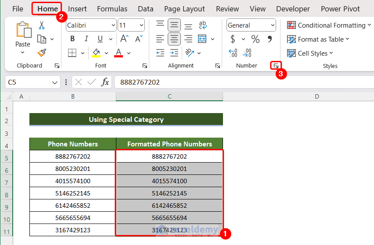Apply Percent Style number format
The width and height of the screenshot is (374, 245).
255,39
